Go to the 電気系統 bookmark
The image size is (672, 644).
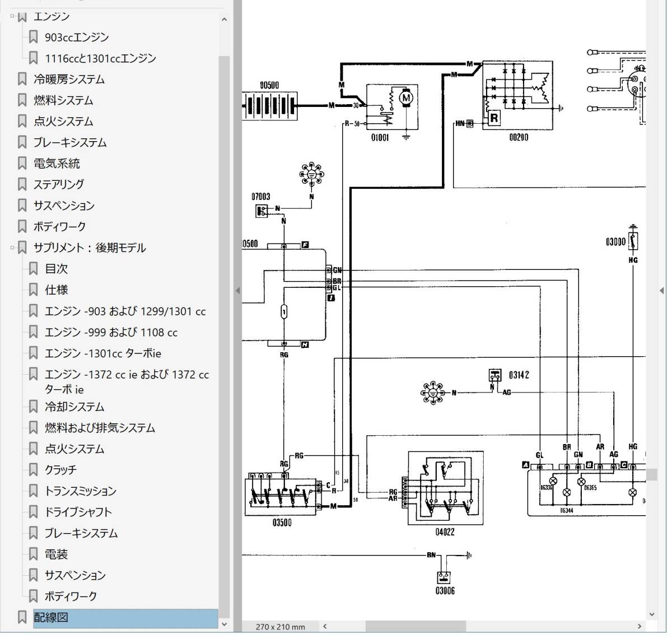pyautogui.click(x=57, y=164)
